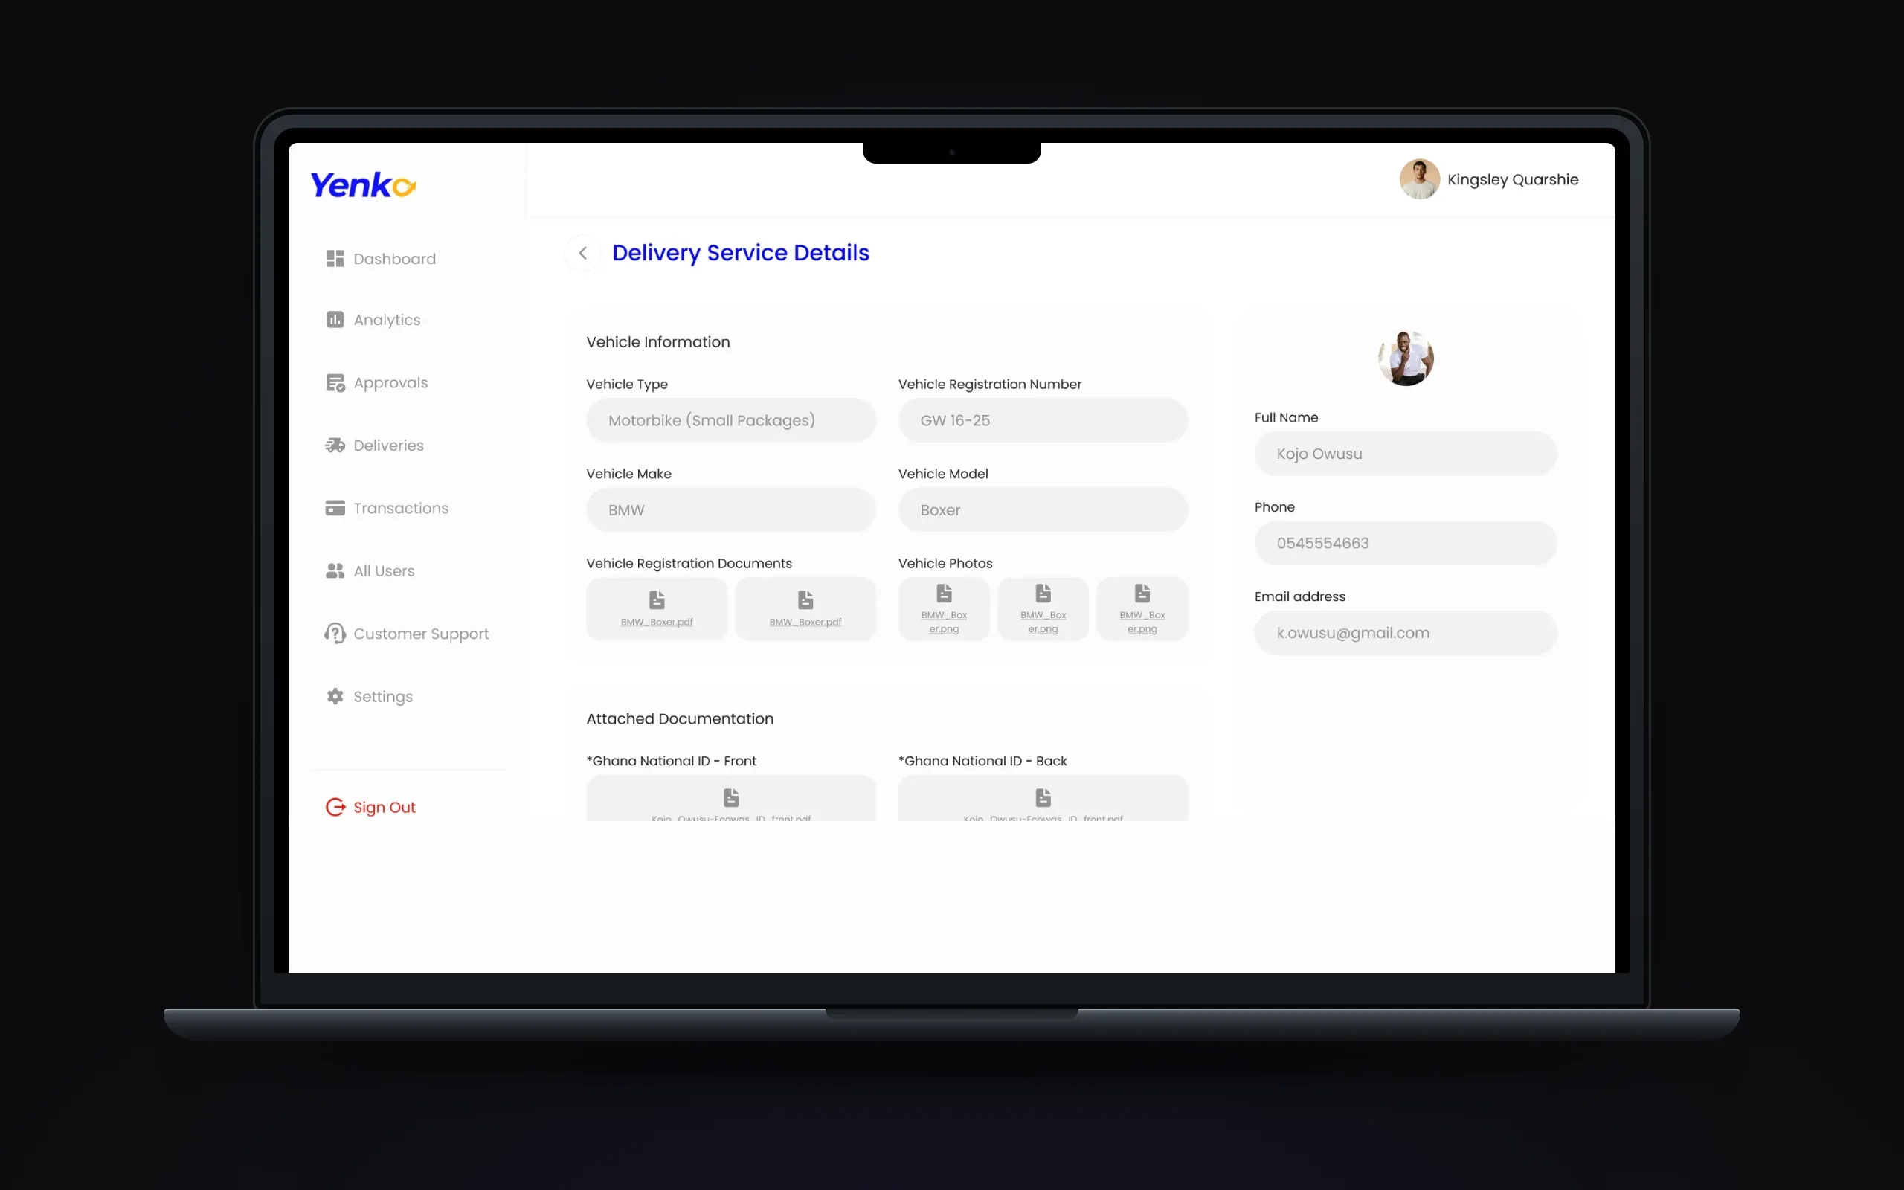The image size is (1904, 1190).
Task: Click the Attached Documentation heading
Action: click(680, 718)
